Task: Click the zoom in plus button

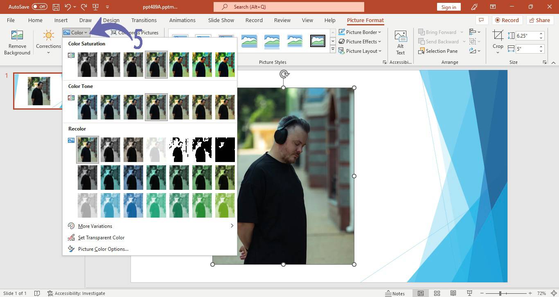Action: (x=530, y=293)
